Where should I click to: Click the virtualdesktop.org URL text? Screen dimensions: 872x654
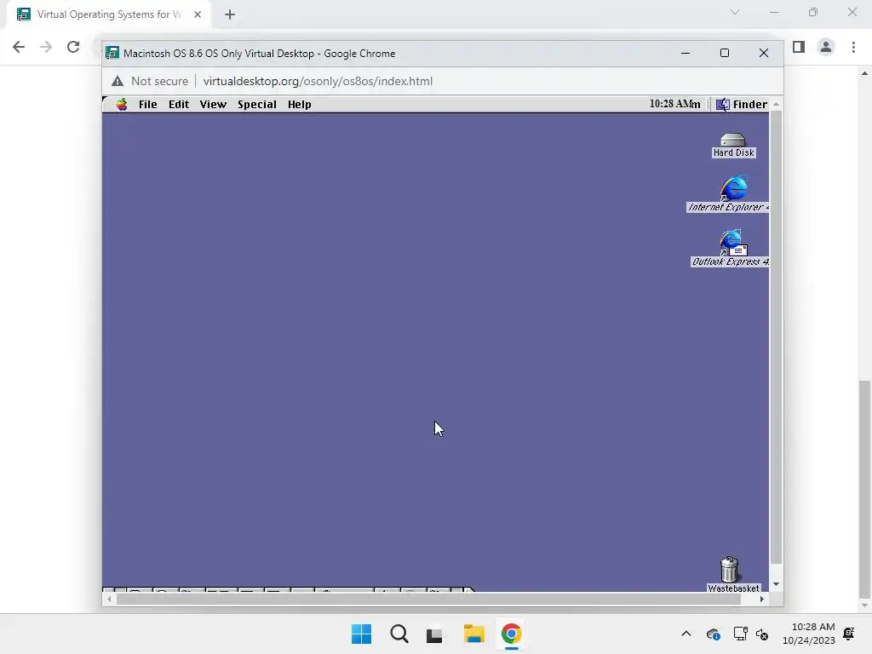click(318, 81)
